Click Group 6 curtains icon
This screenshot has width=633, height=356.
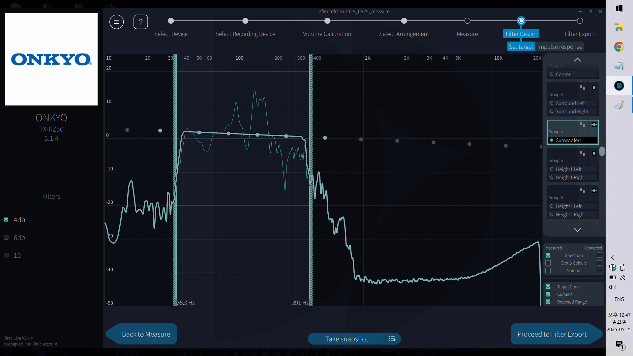pyautogui.click(x=583, y=191)
